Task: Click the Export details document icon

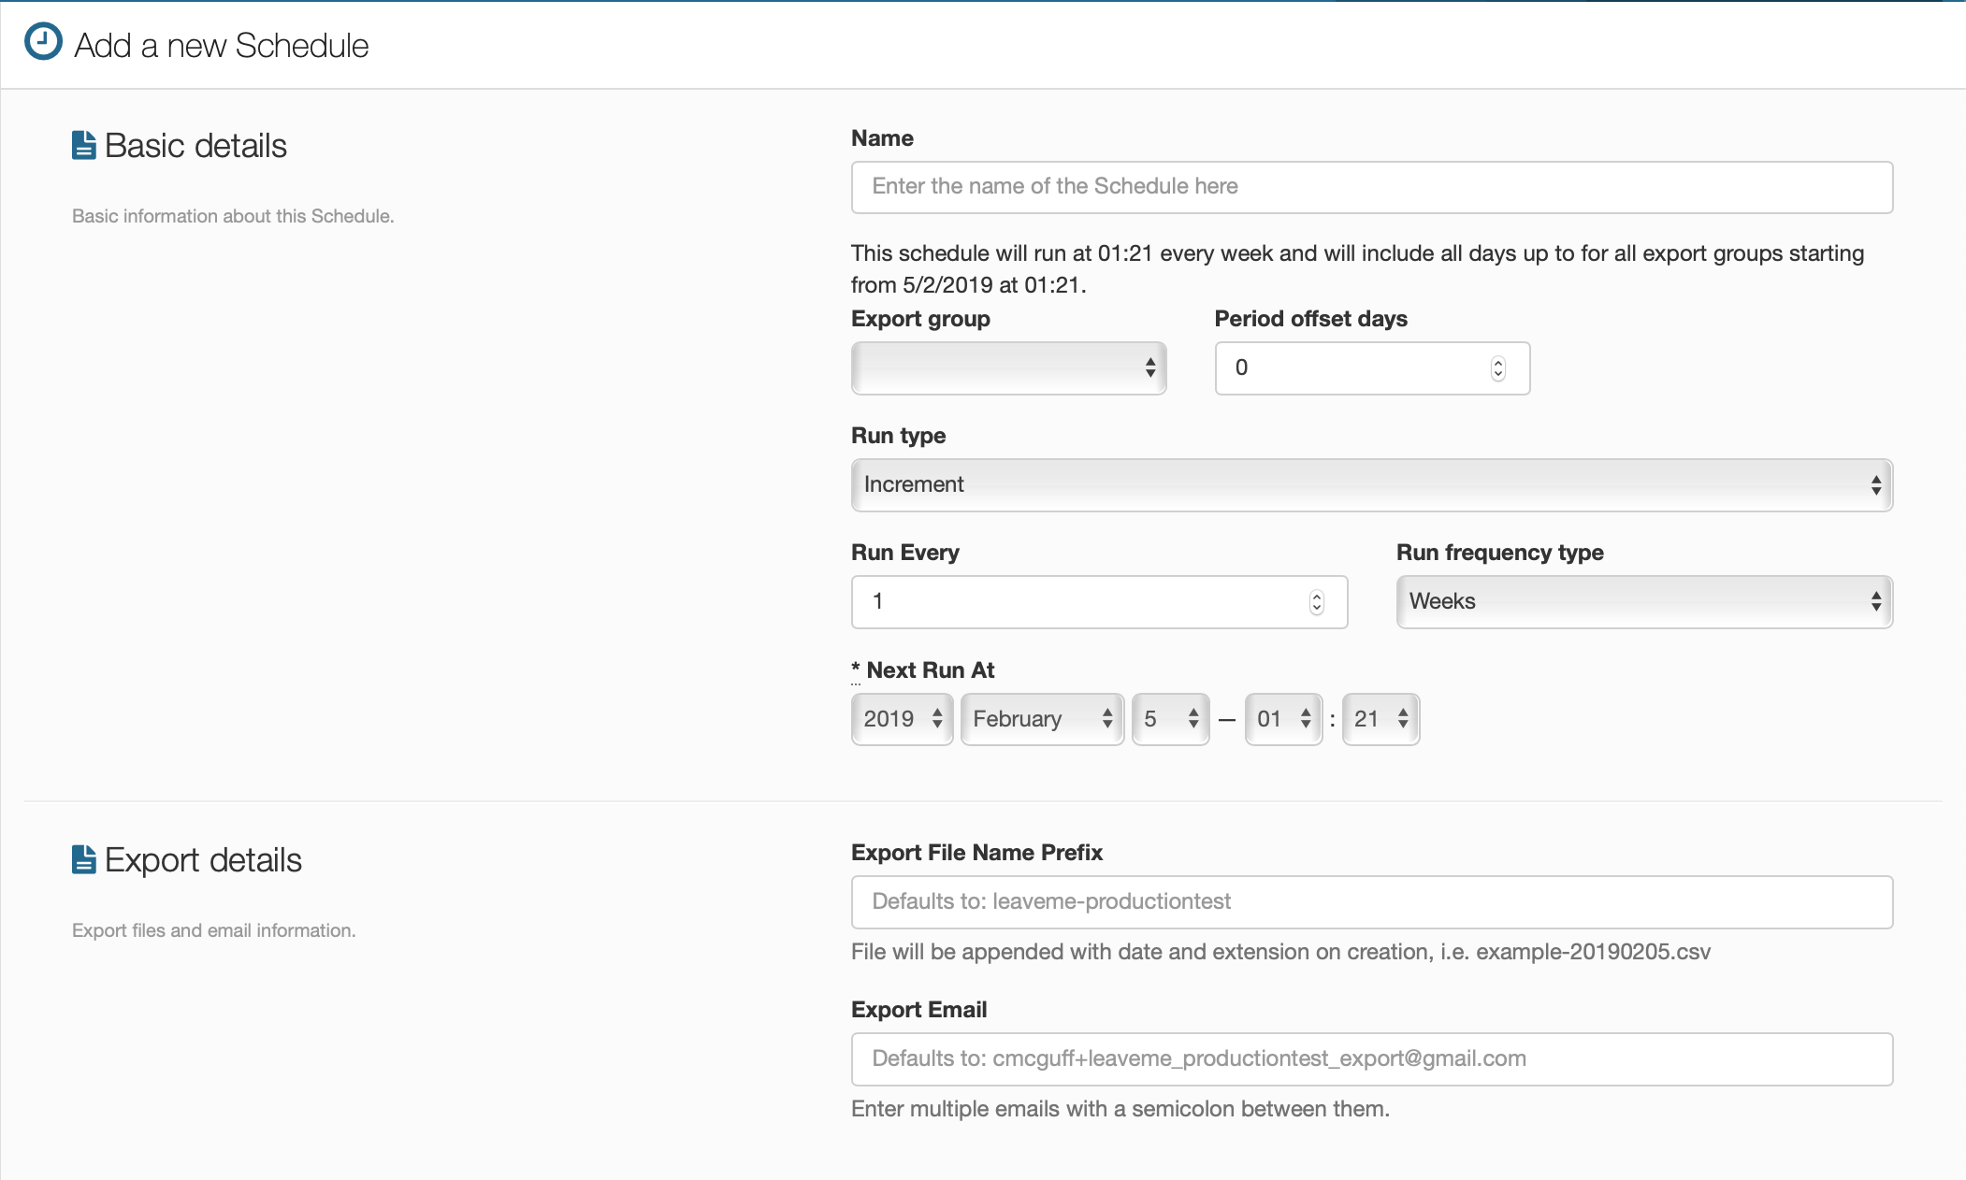Action: tap(84, 859)
